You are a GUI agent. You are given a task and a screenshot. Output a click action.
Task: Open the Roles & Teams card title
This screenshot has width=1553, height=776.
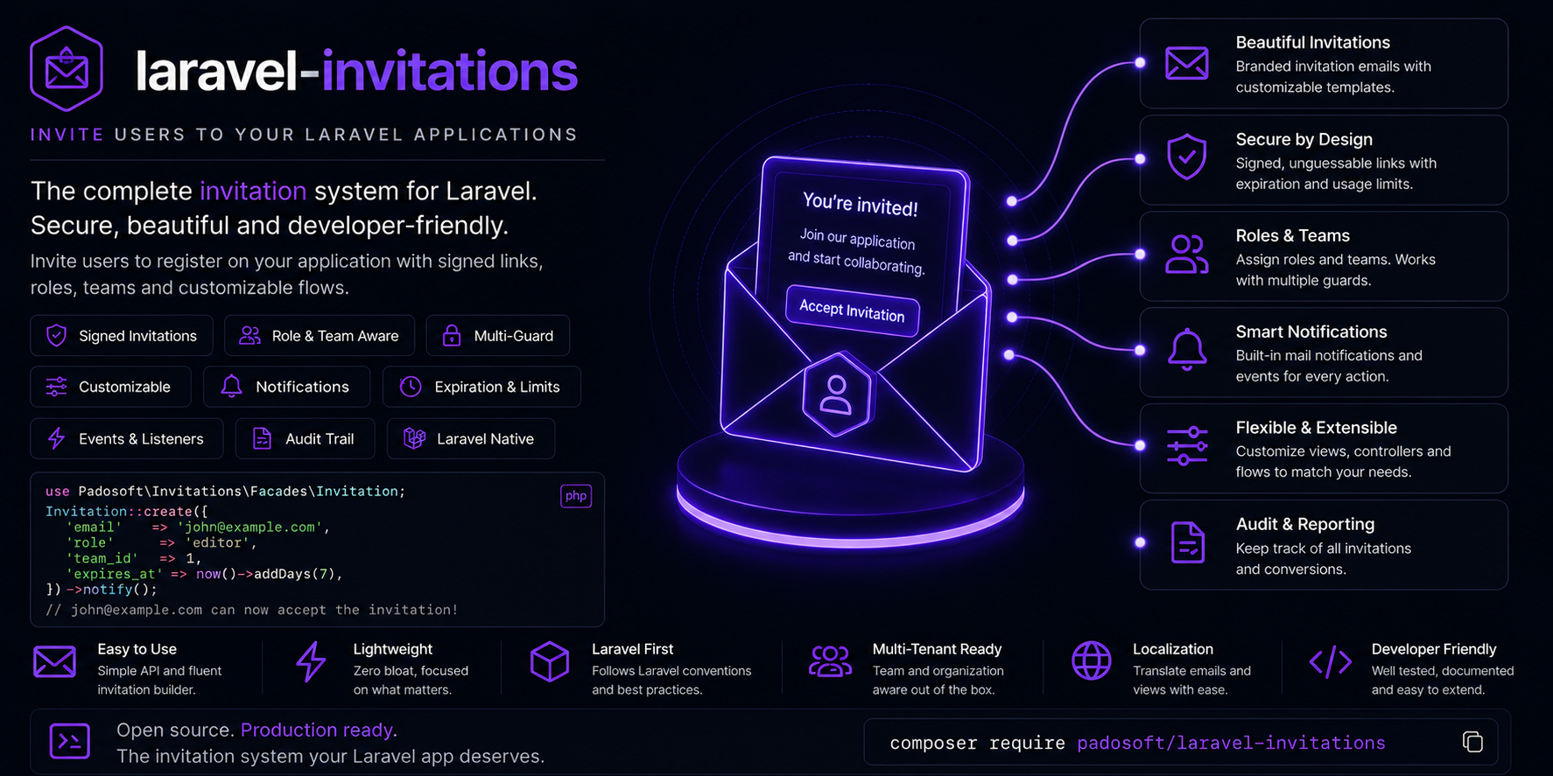pyautogui.click(x=1292, y=235)
